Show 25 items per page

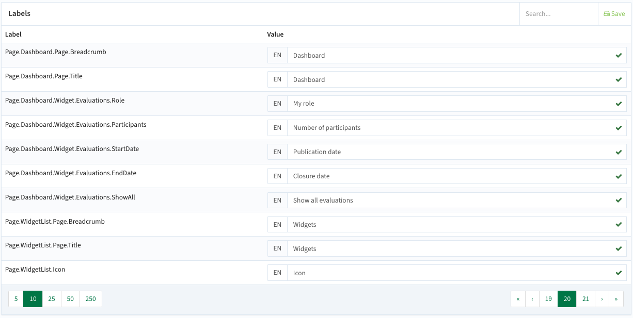52,299
